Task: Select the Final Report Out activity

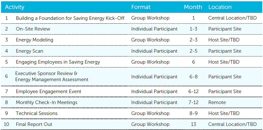Action: pyautogui.click(x=34, y=124)
